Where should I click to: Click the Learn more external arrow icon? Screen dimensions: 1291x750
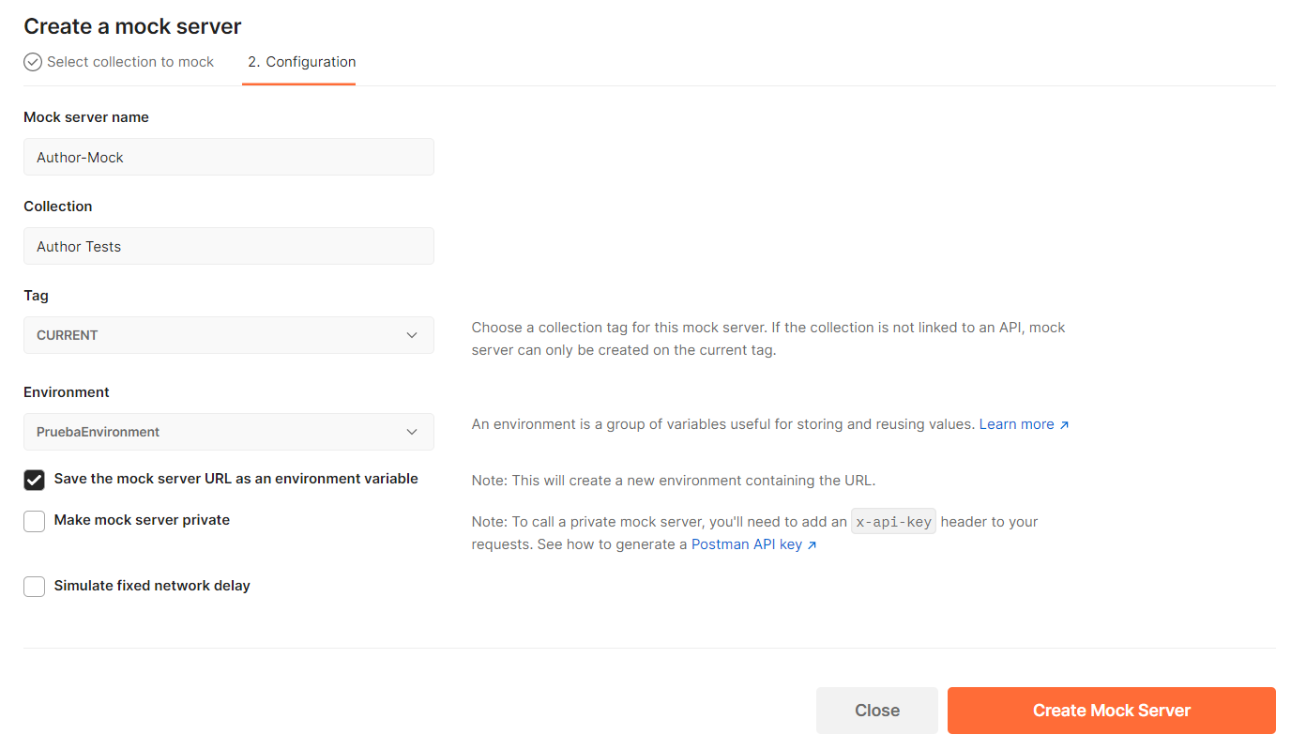[x=1064, y=425]
